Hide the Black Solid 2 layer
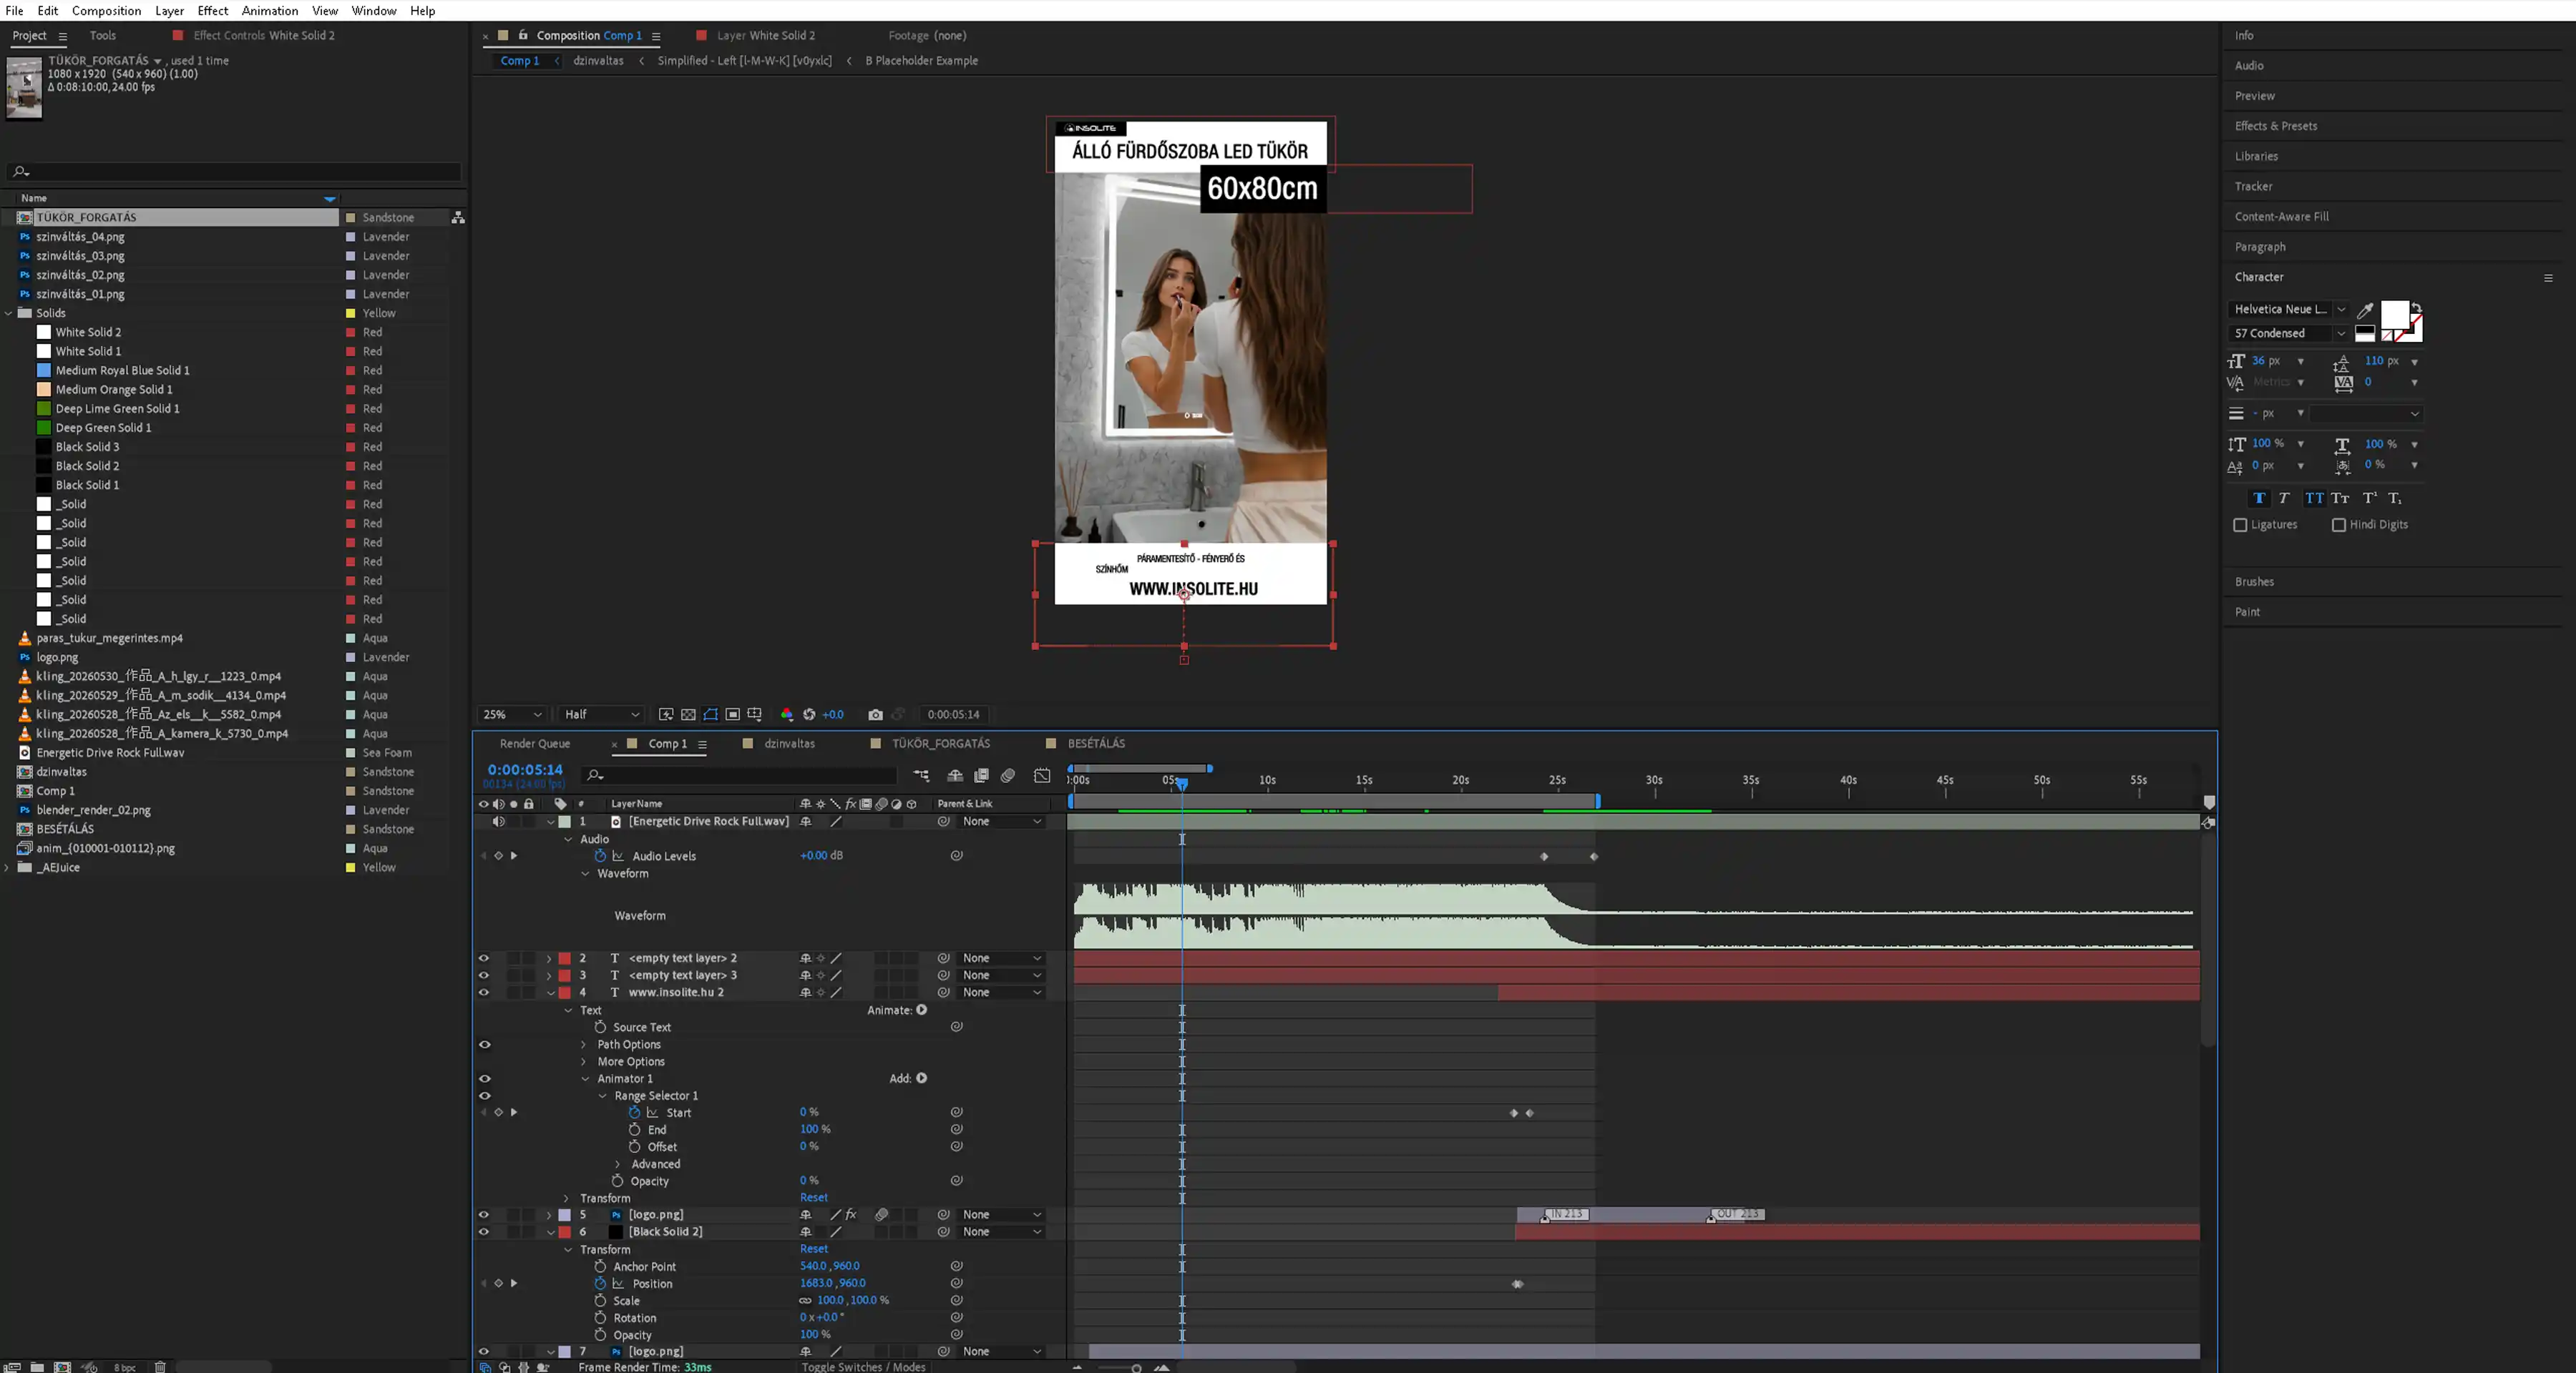Image resolution: width=2576 pixels, height=1373 pixels. pyautogui.click(x=484, y=1232)
